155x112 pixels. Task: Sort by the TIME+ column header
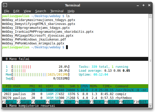[x=107, y=86]
